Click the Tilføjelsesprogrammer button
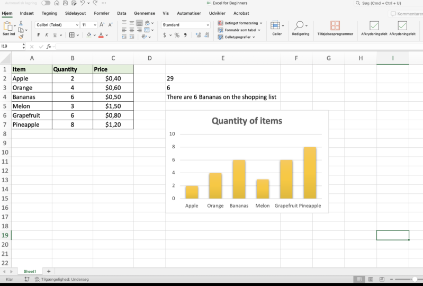Image resolution: width=423 pixels, height=286 pixels. tap(335, 28)
